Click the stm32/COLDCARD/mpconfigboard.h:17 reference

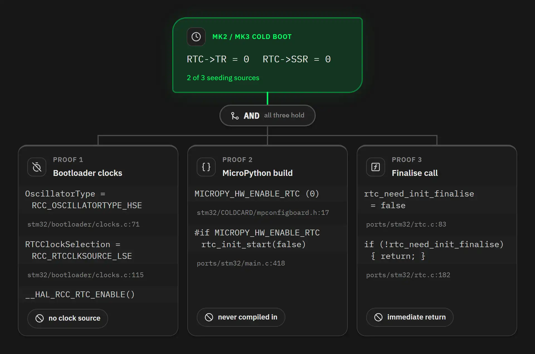click(x=263, y=213)
